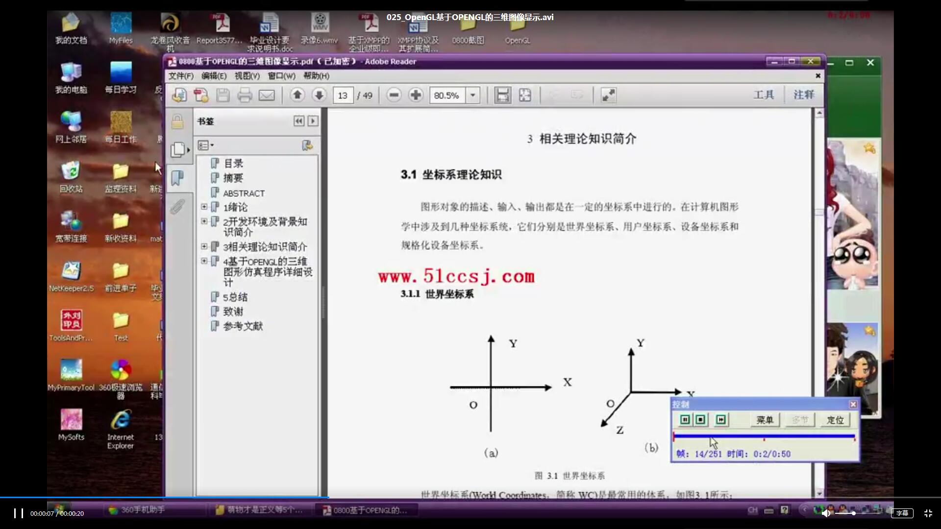Click the 菜单 button in 控制 panel
Image resolution: width=941 pixels, height=529 pixels.
coord(765,420)
